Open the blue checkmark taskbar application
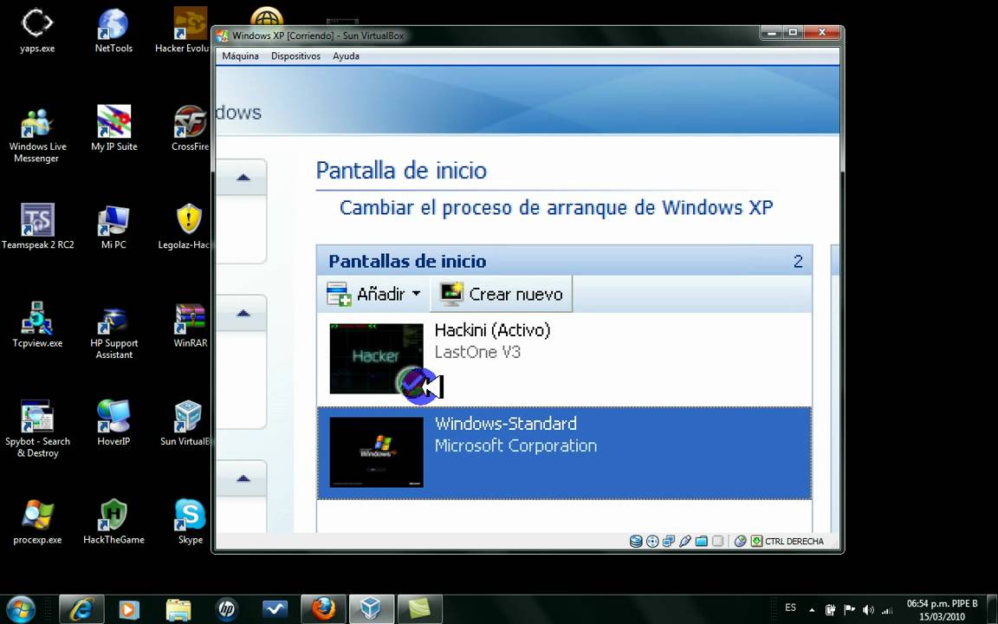The image size is (998, 624). 275,609
